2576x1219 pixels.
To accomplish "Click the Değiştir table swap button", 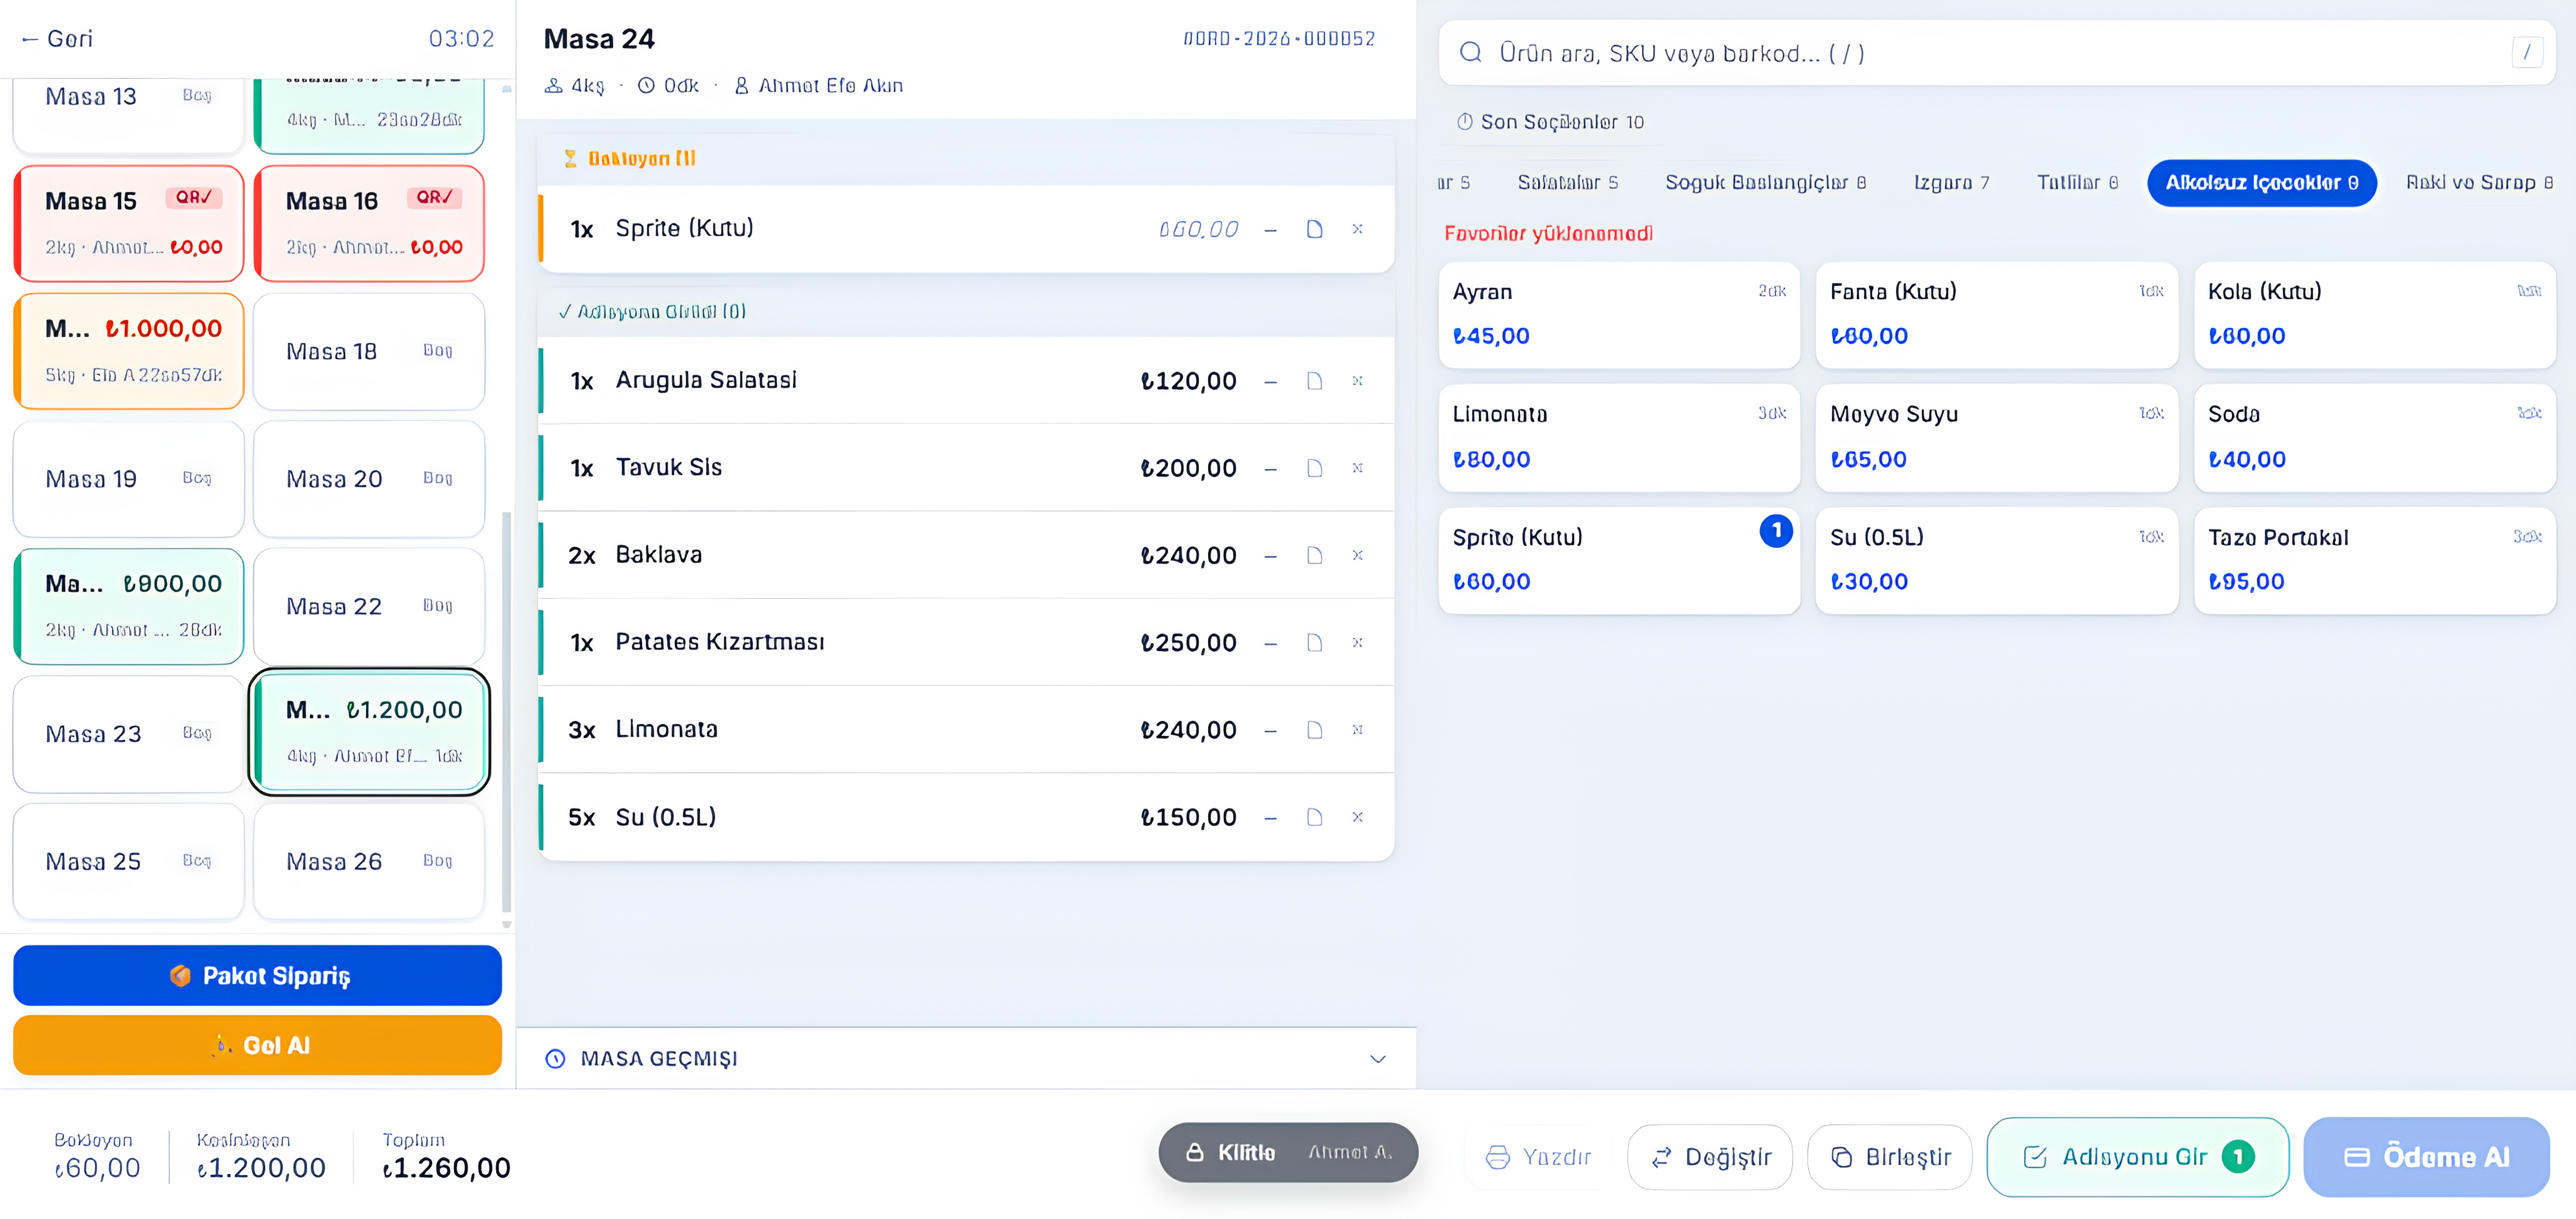I will (x=1710, y=1157).
